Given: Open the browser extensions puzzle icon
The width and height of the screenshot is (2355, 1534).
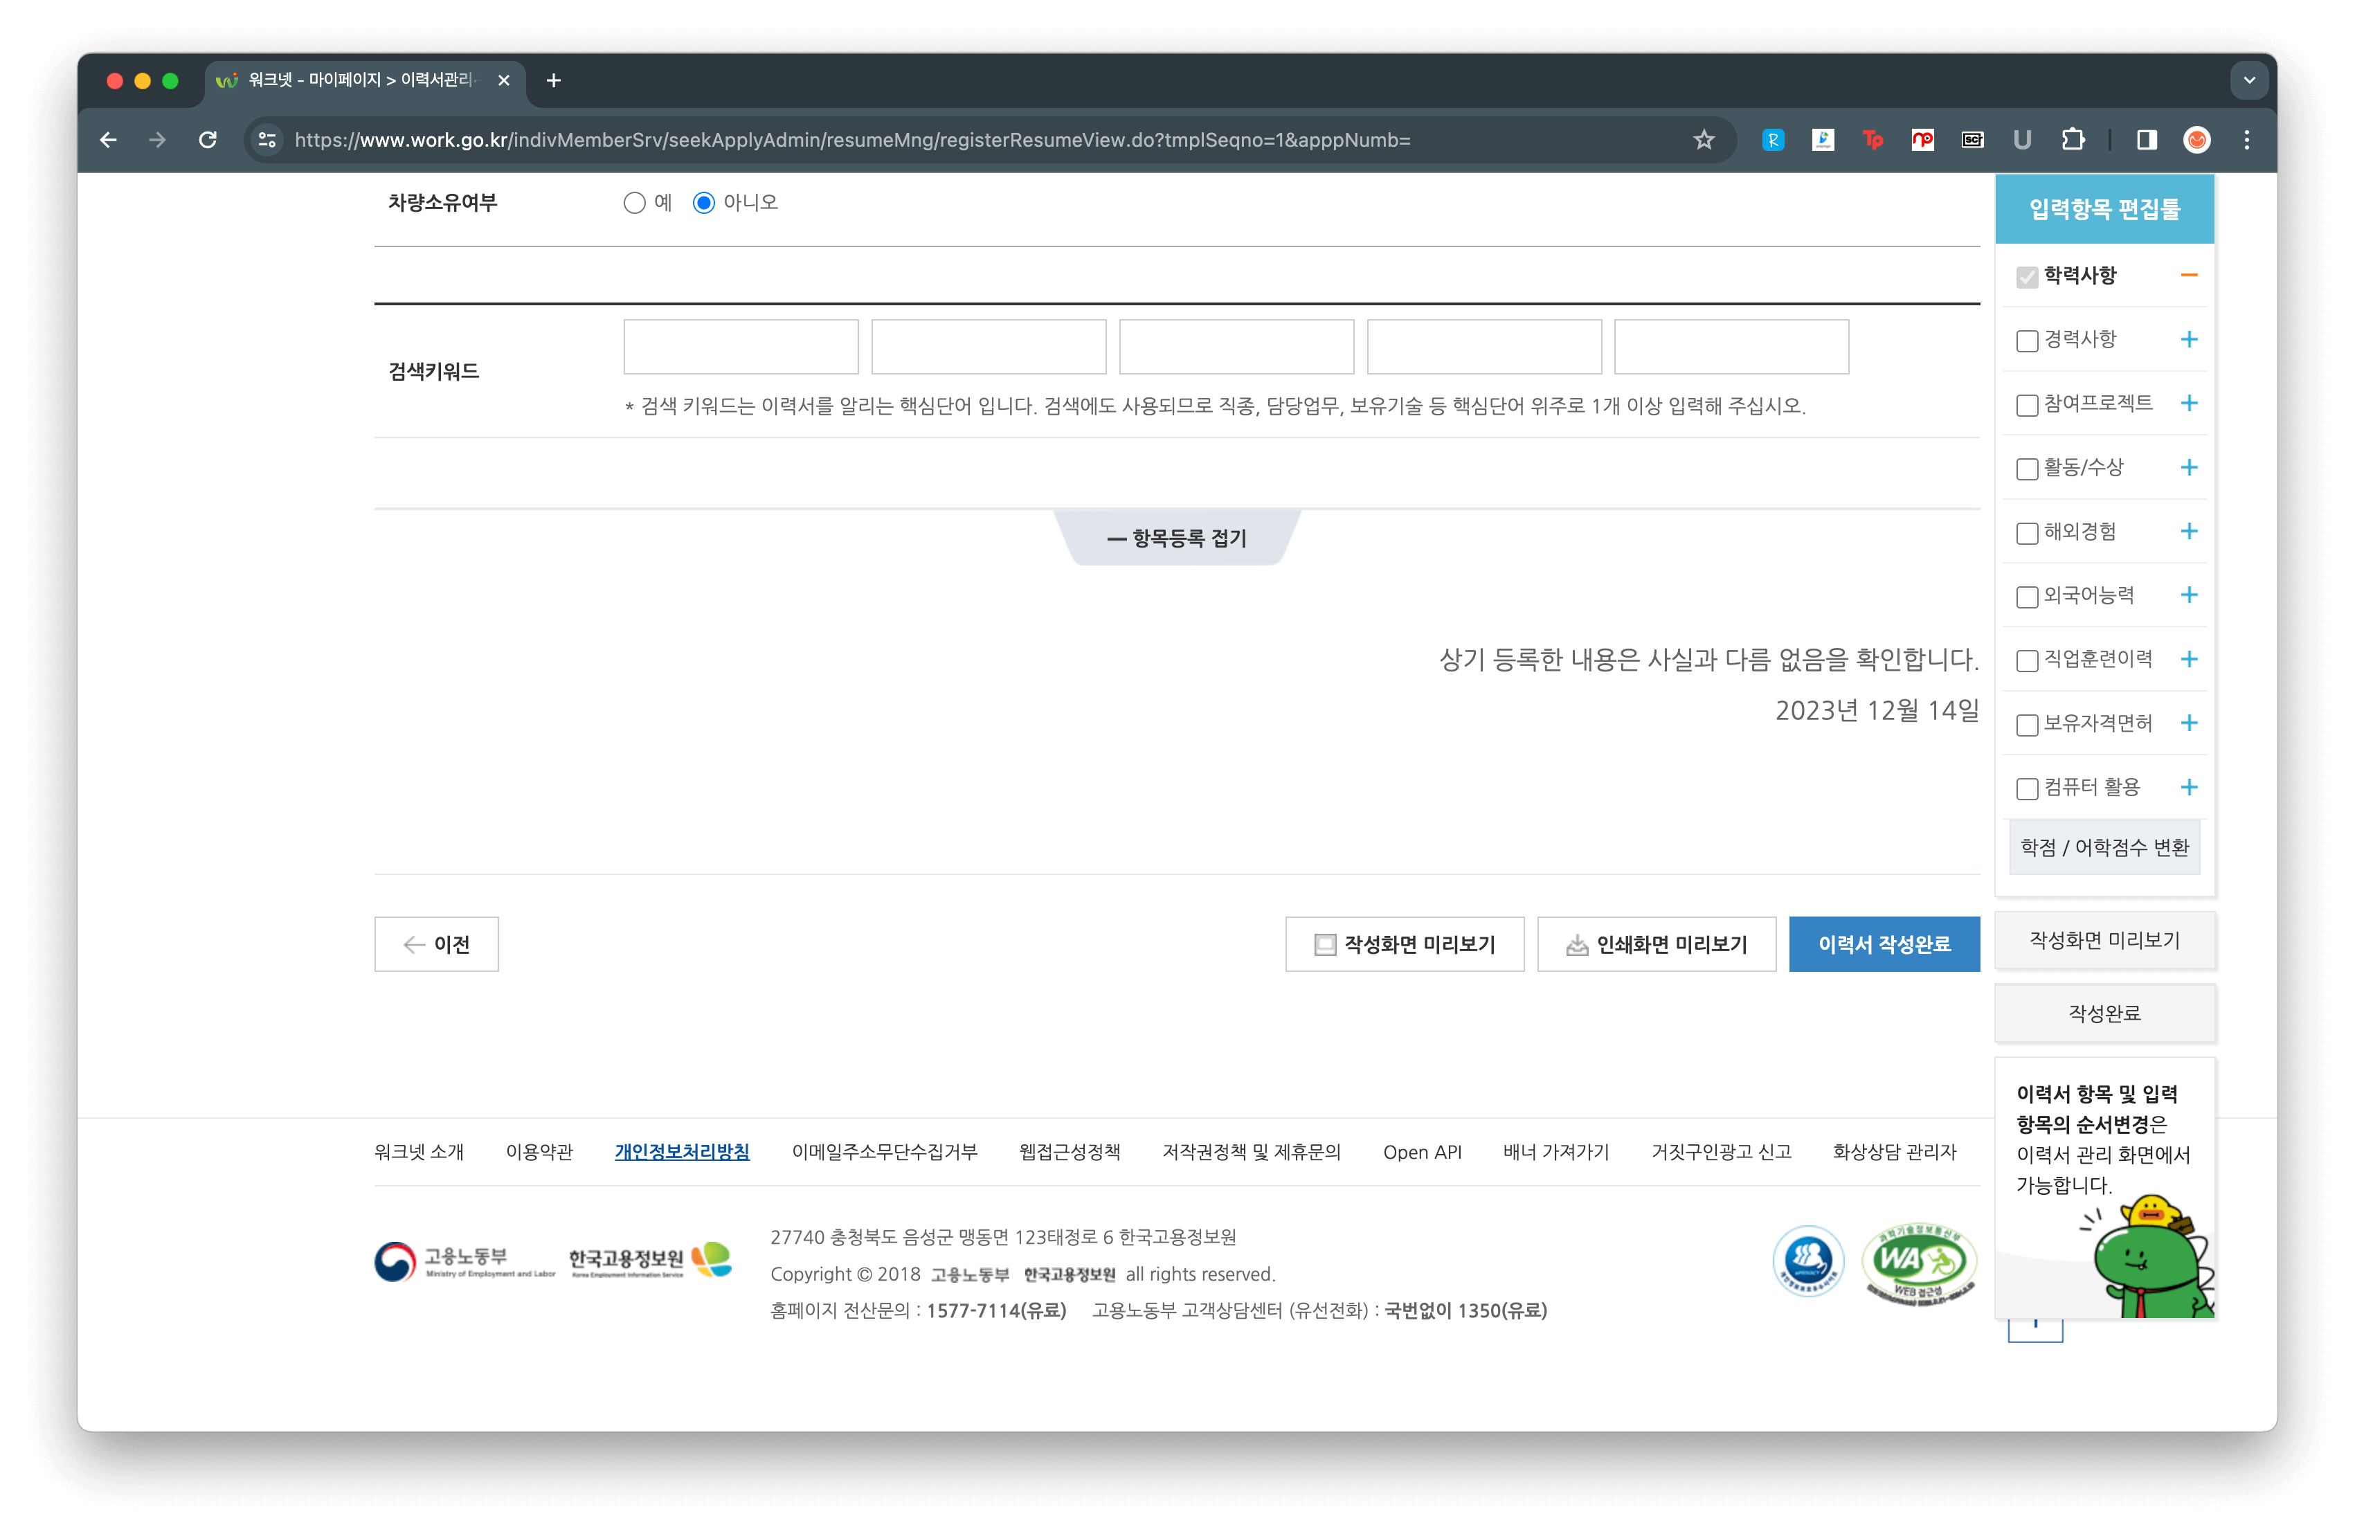Looking at the screenshot, I should click(2072, 140).
